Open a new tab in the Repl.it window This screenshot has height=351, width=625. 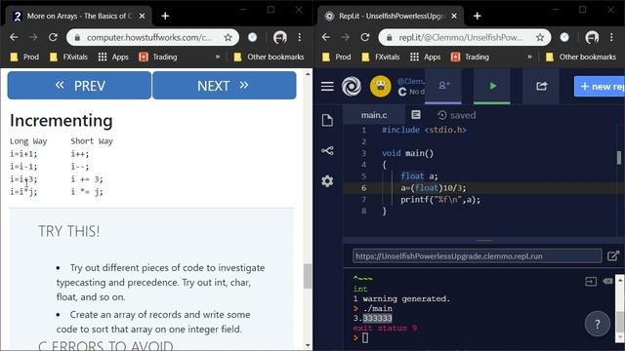click(x=478, y=16)
